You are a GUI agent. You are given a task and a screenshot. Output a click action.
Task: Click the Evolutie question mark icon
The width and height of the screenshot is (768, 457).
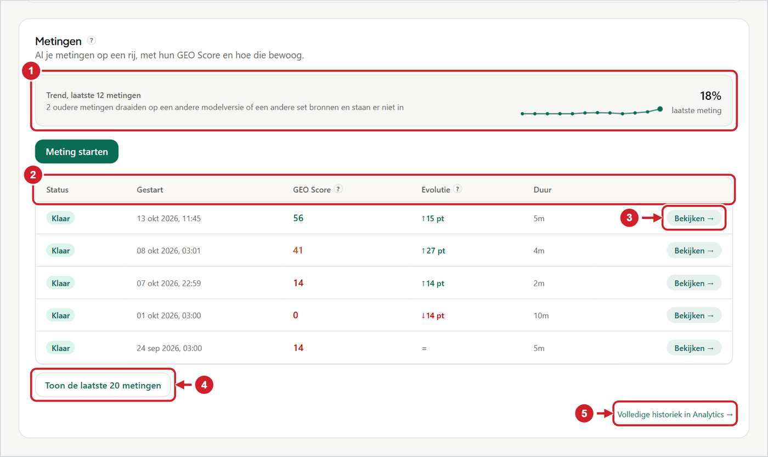tap(458, 189)
